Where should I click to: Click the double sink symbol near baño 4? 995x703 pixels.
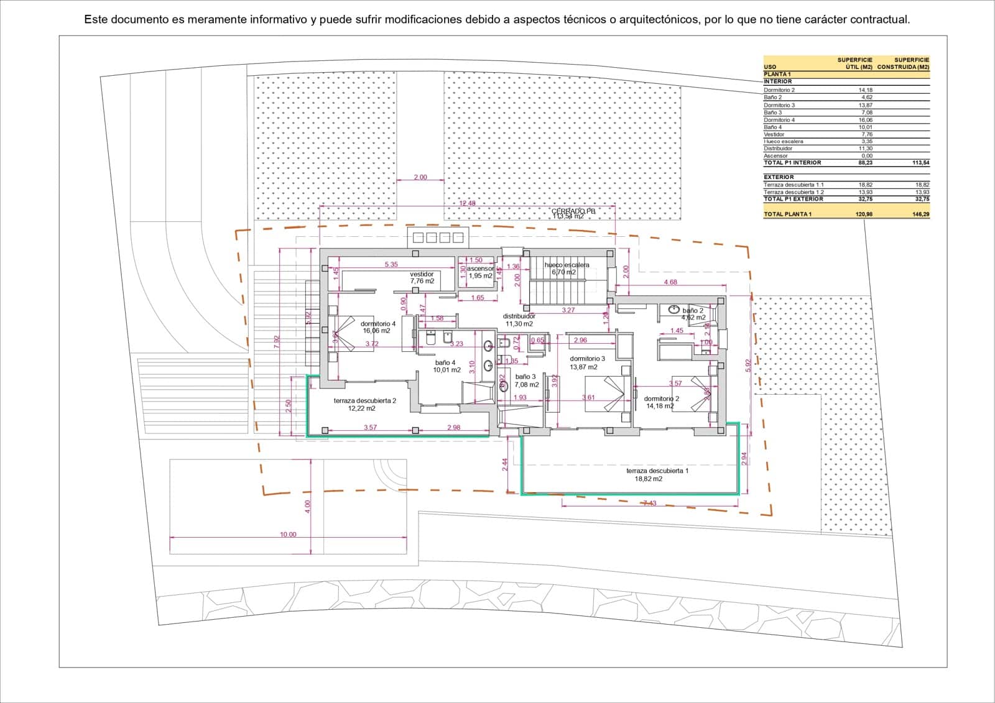click(x=488, y=356)
